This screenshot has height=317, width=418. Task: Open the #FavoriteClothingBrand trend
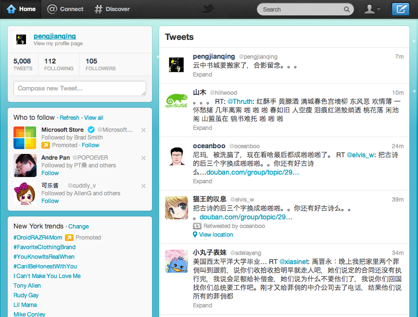click(45, 247)
